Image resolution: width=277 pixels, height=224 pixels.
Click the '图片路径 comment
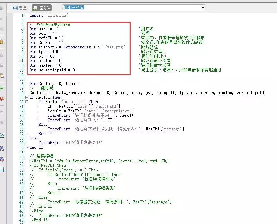click(148, 47)
